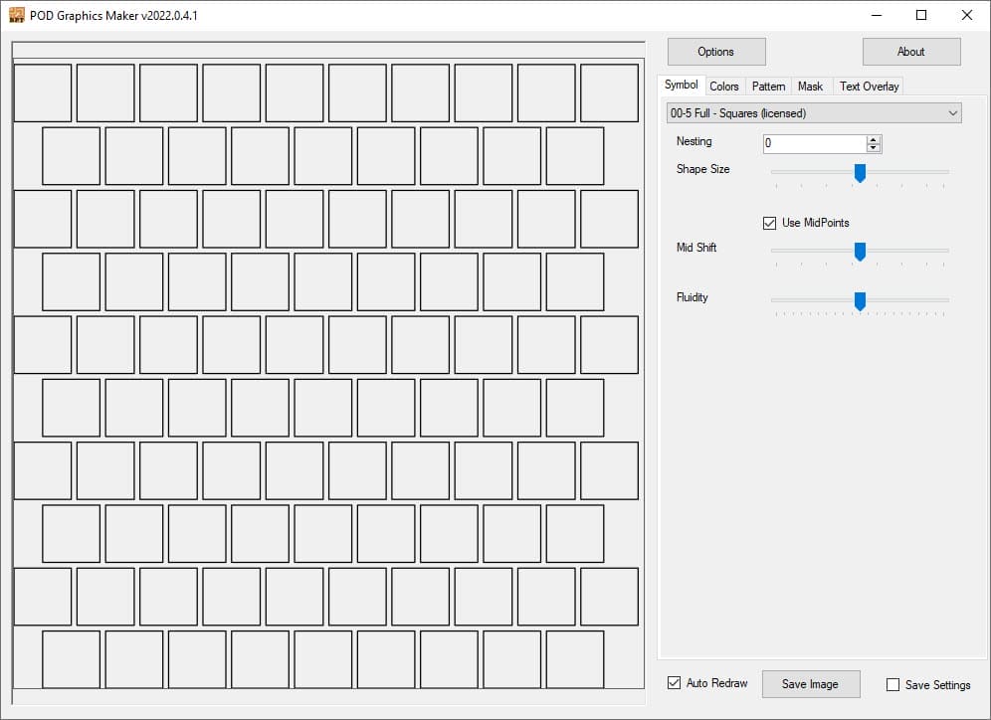
Task: Click the POD Graphics Maker app icon
Action: [x=16, y=15]
